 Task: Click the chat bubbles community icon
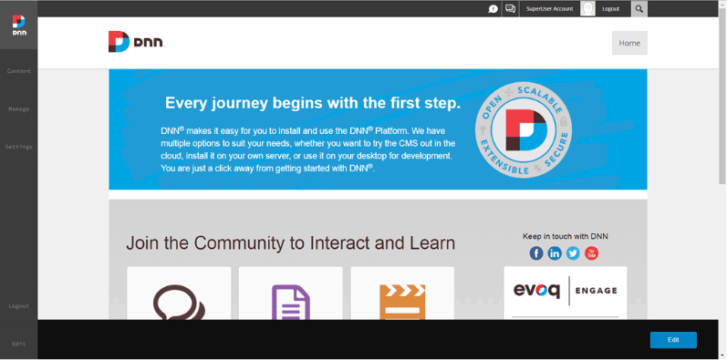click(179, 302)
